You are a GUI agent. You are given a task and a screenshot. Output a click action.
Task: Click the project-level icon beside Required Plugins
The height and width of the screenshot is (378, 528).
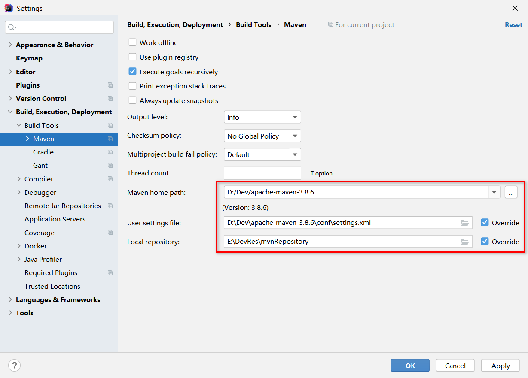[x=110, y=272]
